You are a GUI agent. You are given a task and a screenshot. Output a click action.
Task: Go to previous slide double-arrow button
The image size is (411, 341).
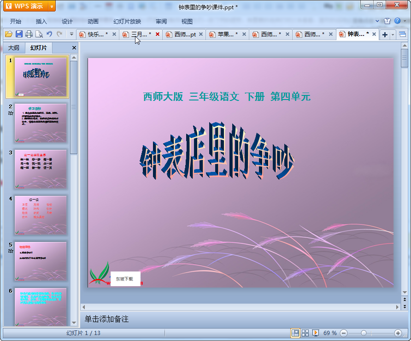[405, 300]
